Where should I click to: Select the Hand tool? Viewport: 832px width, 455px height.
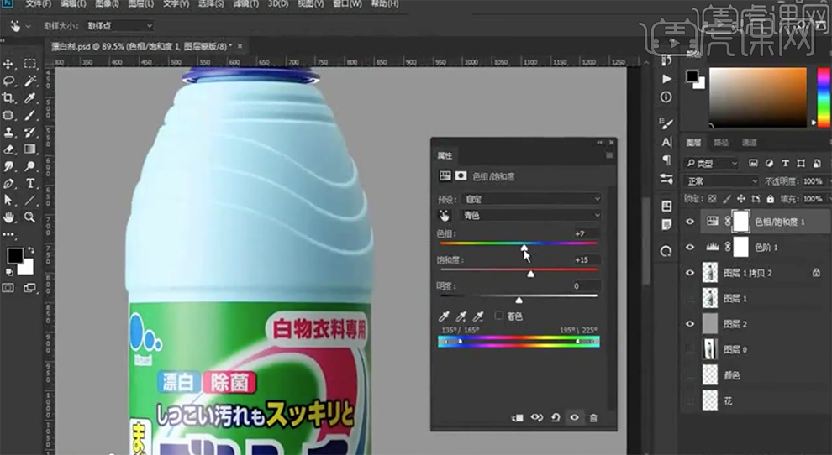(x=9, y=217)
